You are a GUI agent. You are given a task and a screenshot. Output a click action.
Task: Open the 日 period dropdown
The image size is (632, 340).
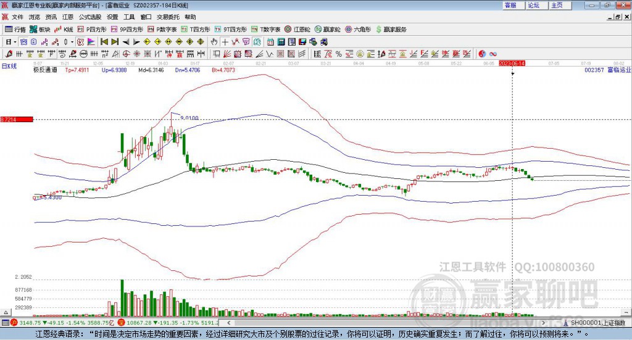[11, 42]
